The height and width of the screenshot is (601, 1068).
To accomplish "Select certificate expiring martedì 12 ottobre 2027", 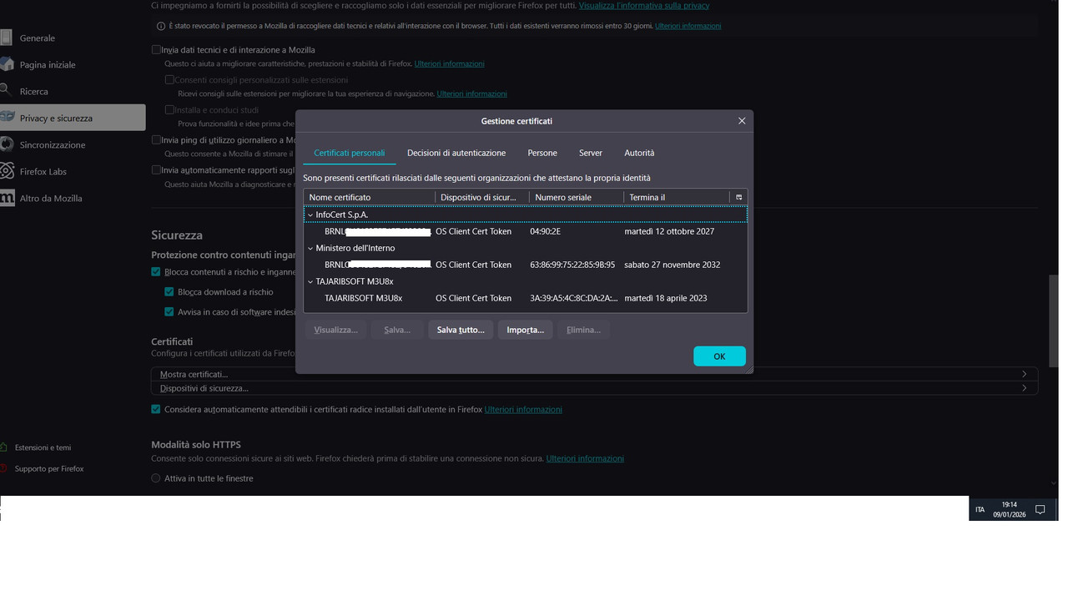I will (x=526, y=231).
